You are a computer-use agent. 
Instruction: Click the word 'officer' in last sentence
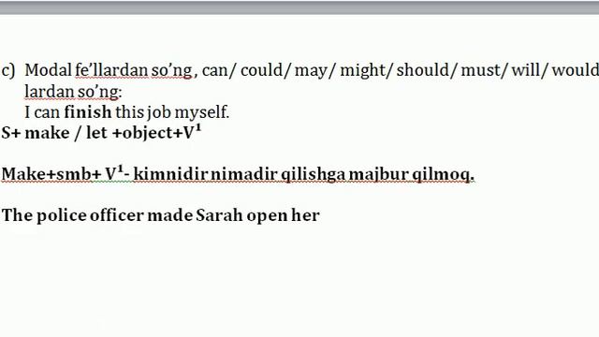117,215
